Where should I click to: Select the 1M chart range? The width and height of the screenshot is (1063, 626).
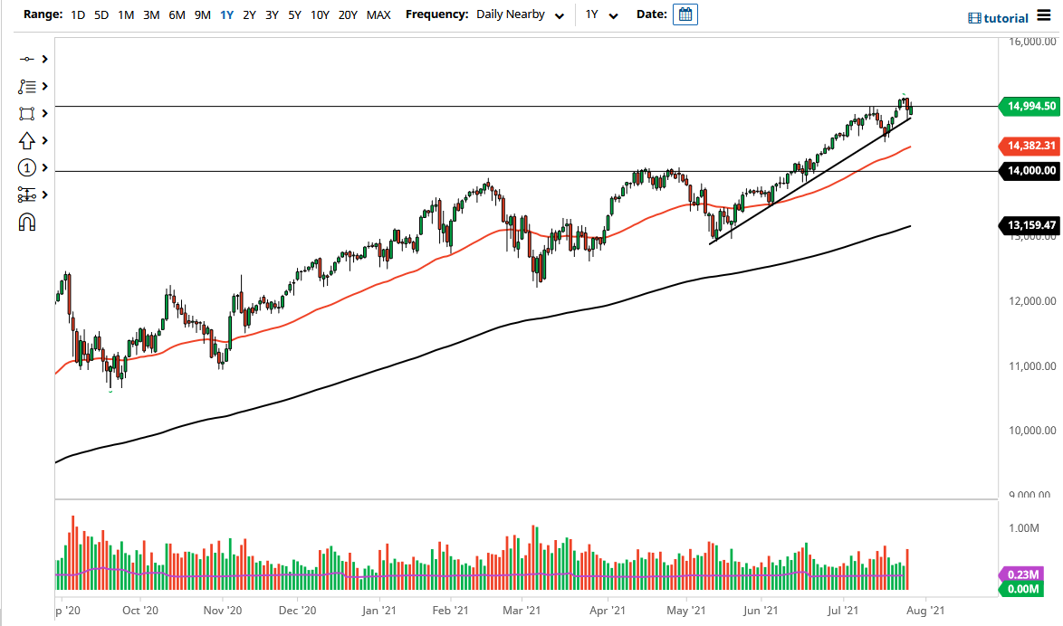point(126,14)
